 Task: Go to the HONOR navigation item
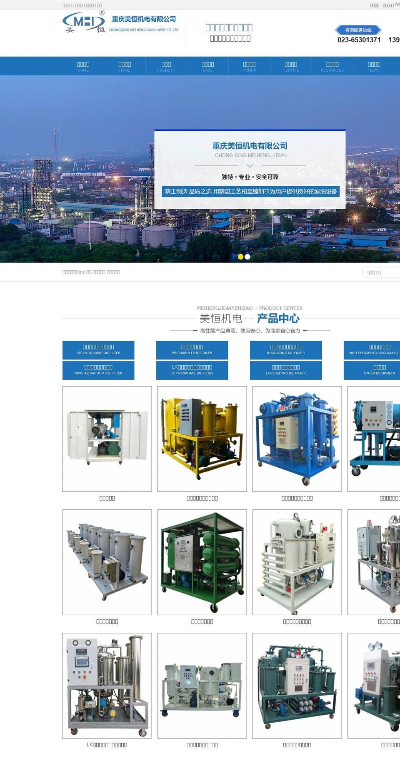click(x=250, y=66)
